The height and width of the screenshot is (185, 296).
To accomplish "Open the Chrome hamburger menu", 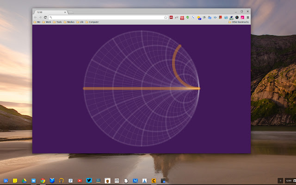I will pyautogui.click(x=248, y=18).
